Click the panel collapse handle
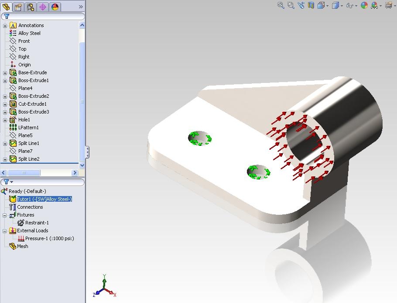 [87, 152]
